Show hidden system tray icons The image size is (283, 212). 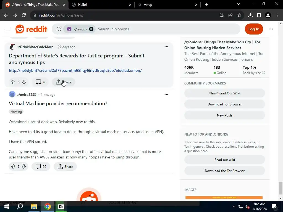(x=234, y=206)
